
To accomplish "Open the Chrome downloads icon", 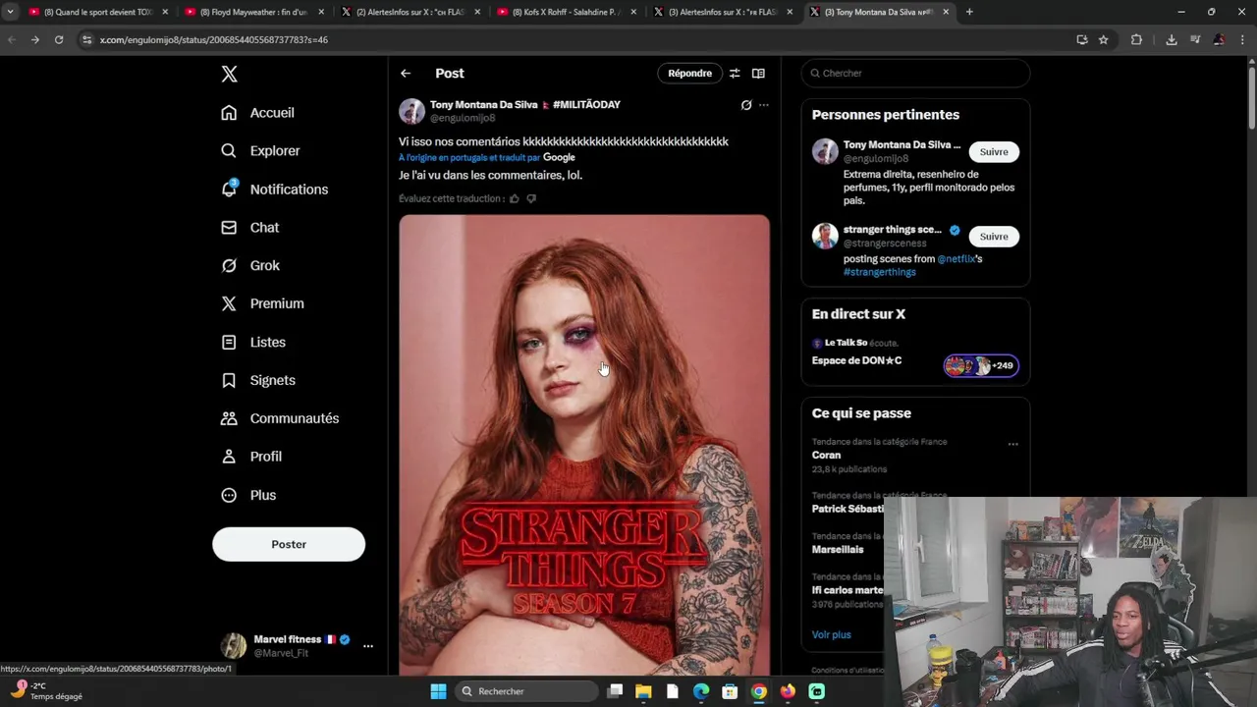I will pyautogui.click(x=1172, y=39).
